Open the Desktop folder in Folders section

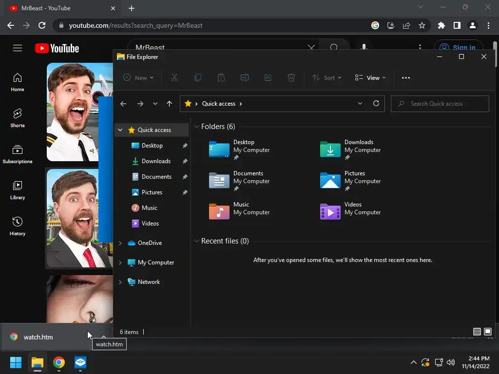click(239, 150)
